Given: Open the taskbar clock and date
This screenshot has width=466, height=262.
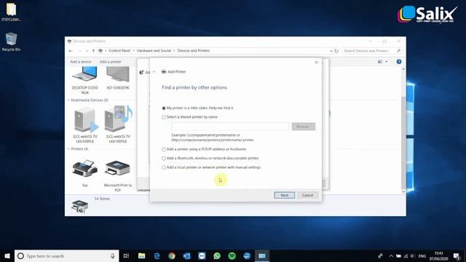Looking at the screenshot, I should [x=438, y=255].
